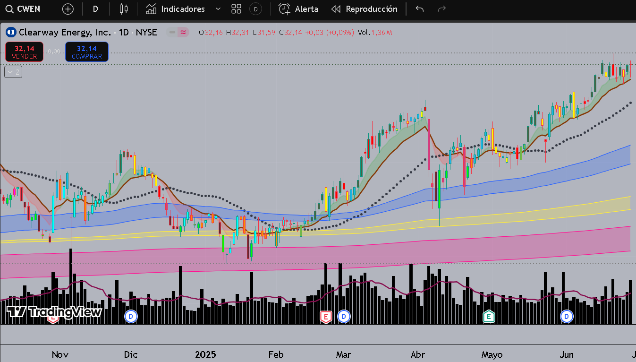Open the indicator templates grid icon
The height and width of the screenshot is (362, 636).
[x=237, y=9]
